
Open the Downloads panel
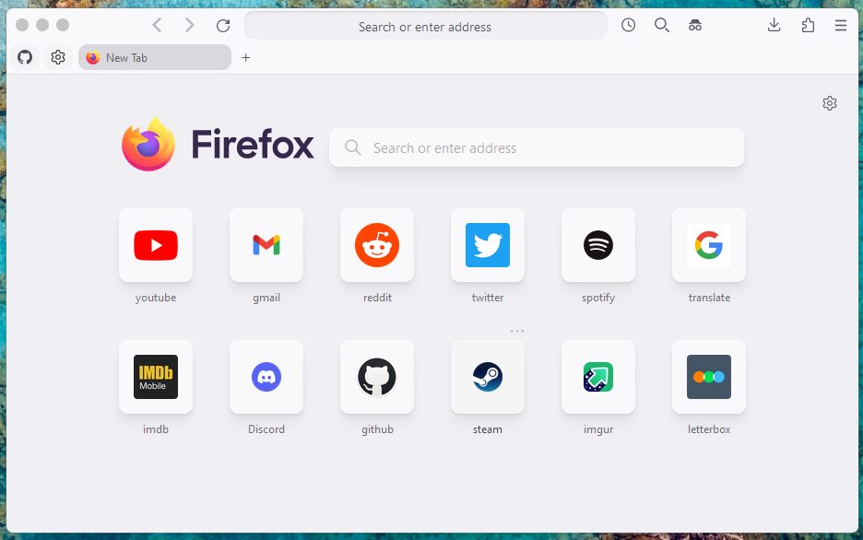pyautogui.click(x=774, y=25)
